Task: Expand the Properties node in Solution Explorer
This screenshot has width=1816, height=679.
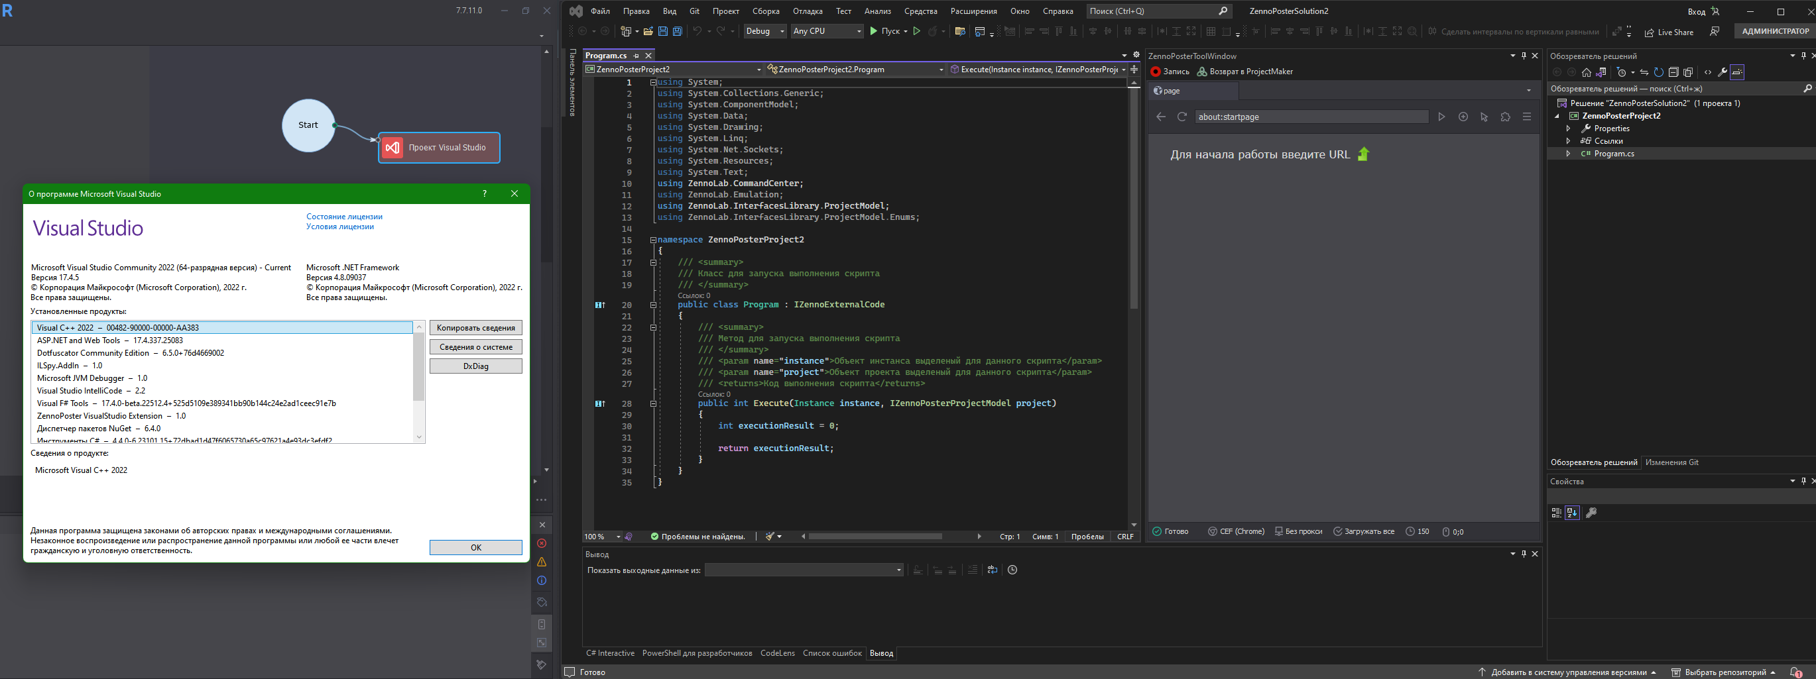Action: point(1568,129)
